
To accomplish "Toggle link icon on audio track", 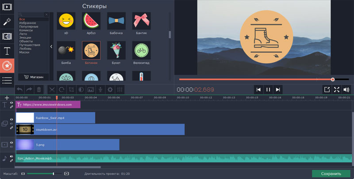I will (x=12, y=160).
